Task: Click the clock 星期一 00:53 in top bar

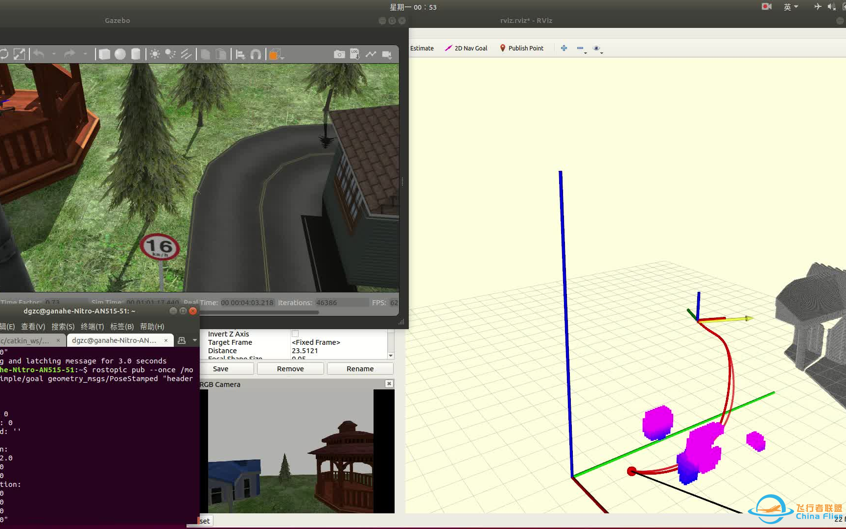Action: pos(413,7)
